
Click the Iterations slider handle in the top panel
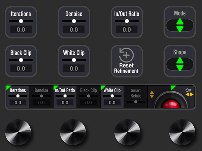[21, 21]
